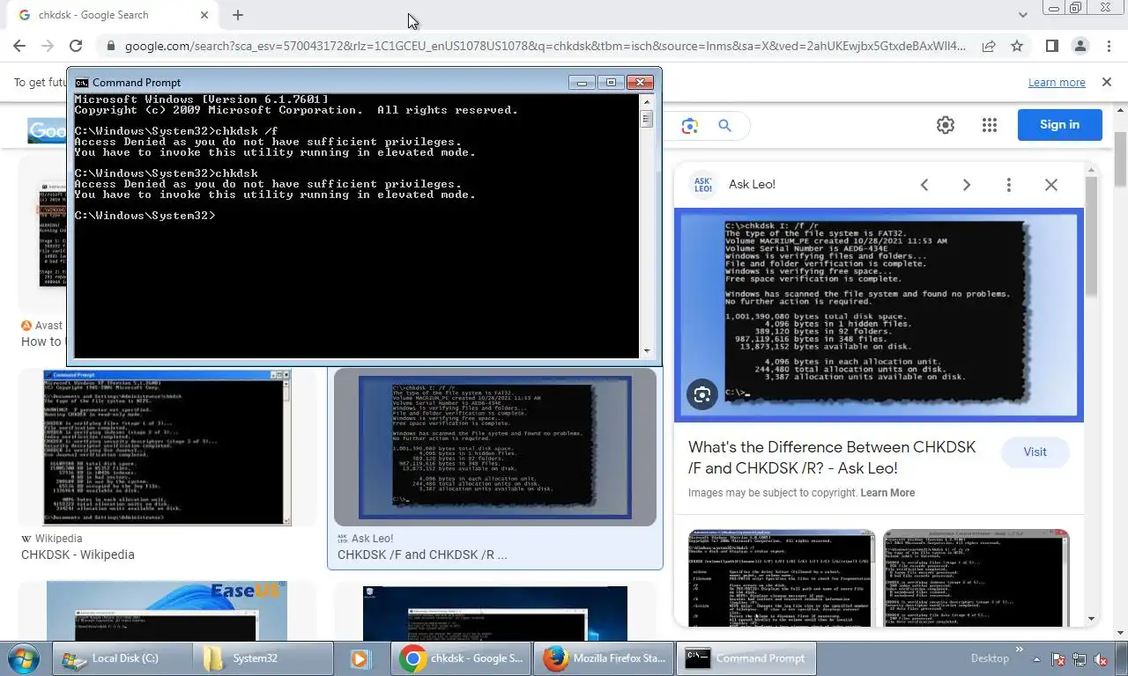Click the Chrome page vertical scrollbar
The image size is (1128, 676).
1121,158
